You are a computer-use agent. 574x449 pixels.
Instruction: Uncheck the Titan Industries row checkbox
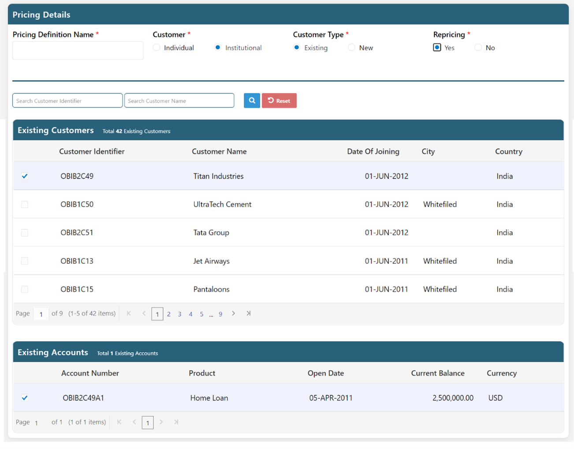(x=25, y=176)
